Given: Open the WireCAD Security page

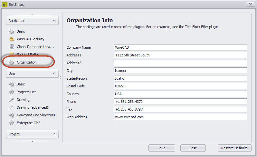Looking at the screenshot, I should click(31, 39).
